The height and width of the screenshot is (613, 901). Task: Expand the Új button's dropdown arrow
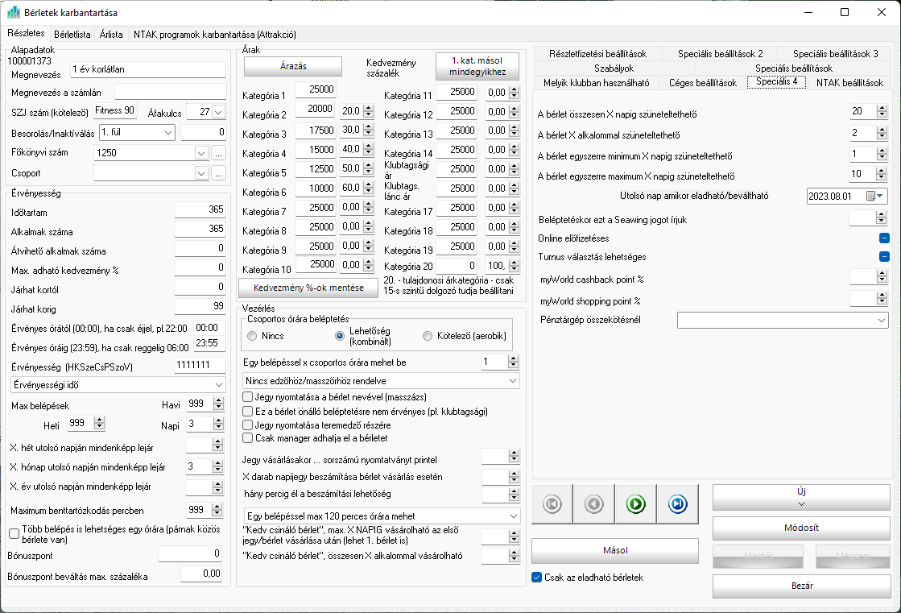pos(801,504)
